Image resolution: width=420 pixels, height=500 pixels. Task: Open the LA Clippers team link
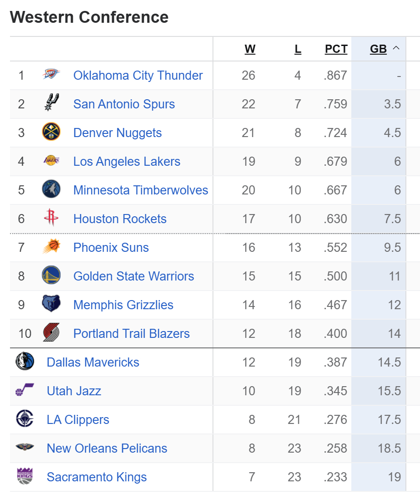click(78, 419)
